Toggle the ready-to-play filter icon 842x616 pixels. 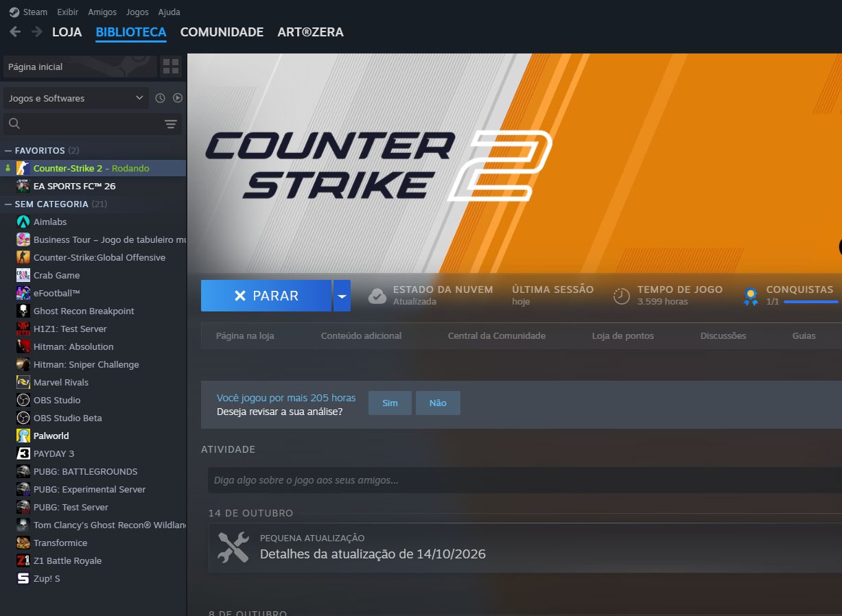click(178, 98)
